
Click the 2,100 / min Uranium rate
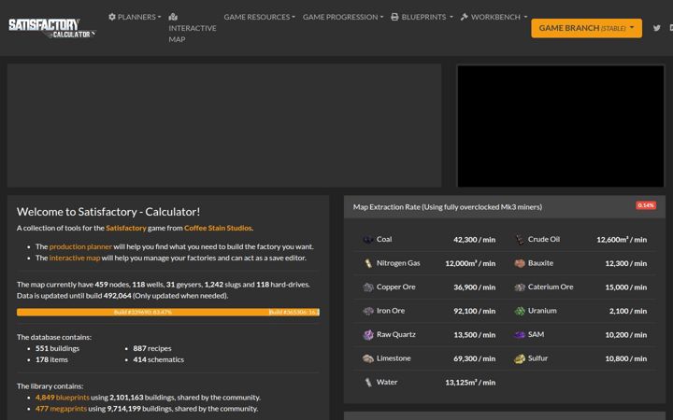[628, 311]
